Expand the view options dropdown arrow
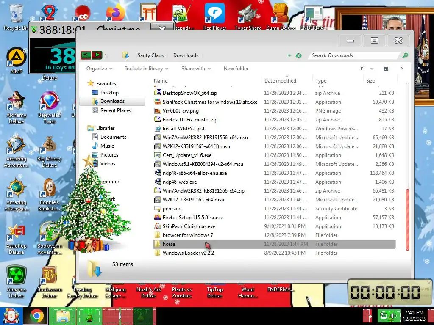 tap(372, 69)
